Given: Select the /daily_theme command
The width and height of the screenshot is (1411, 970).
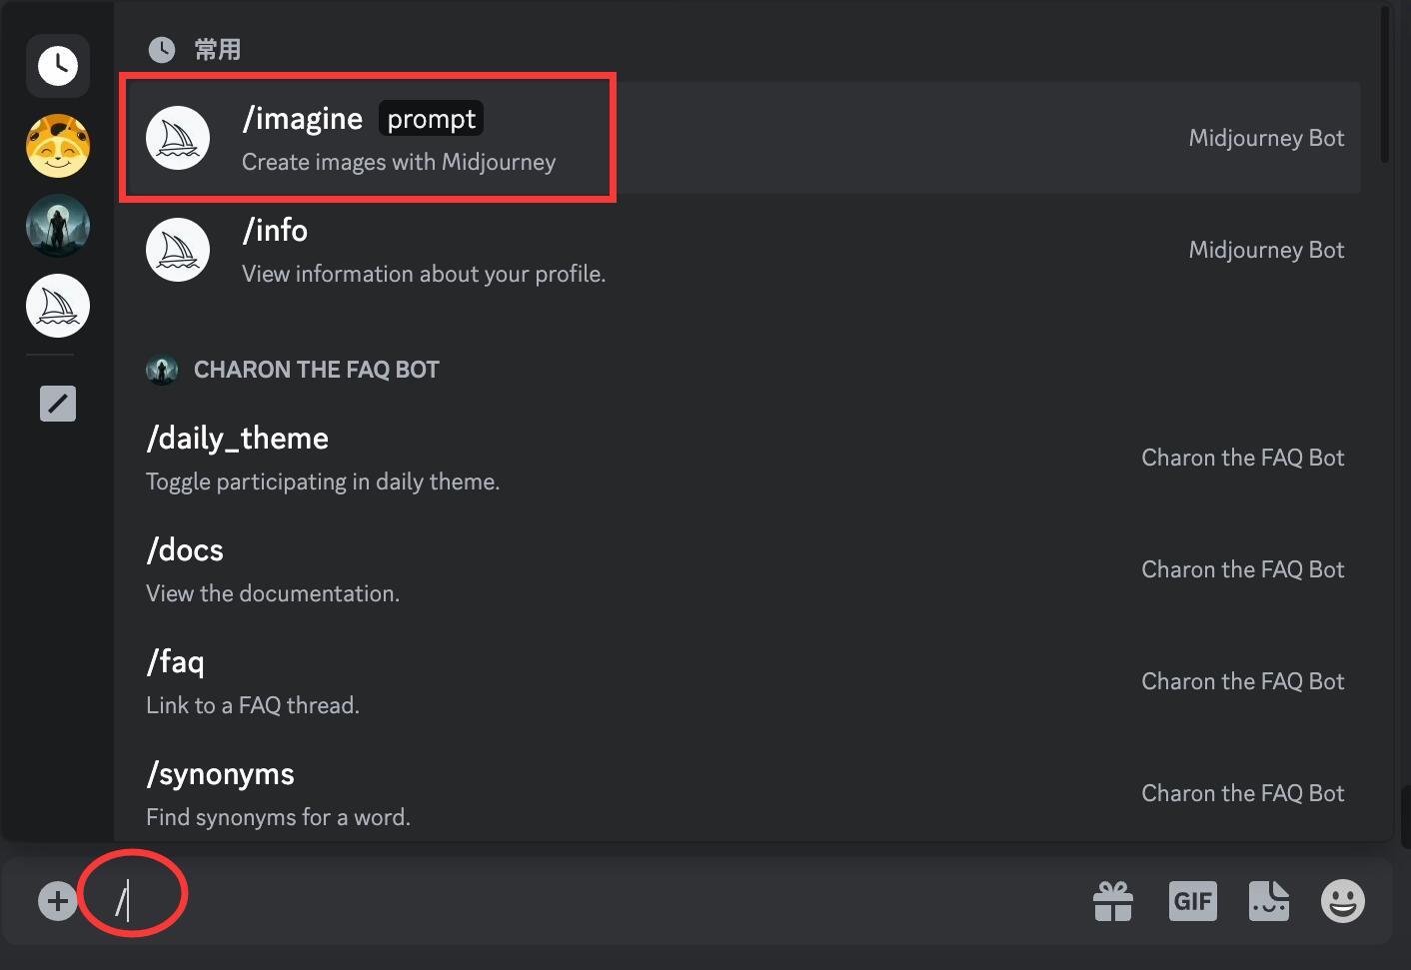Looking at the screenshot, I should tap(740, 458).
